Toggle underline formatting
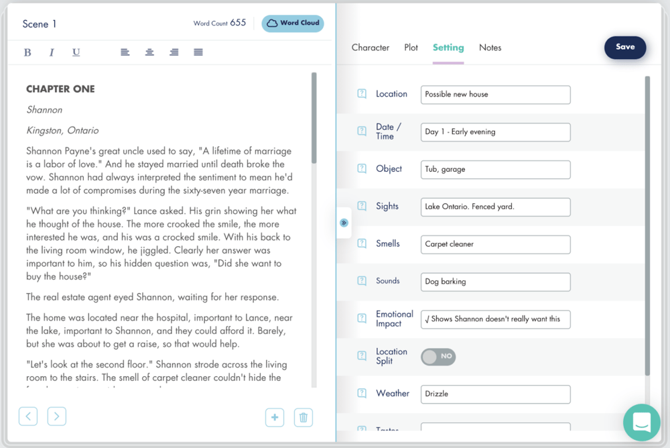 point(76,52)
